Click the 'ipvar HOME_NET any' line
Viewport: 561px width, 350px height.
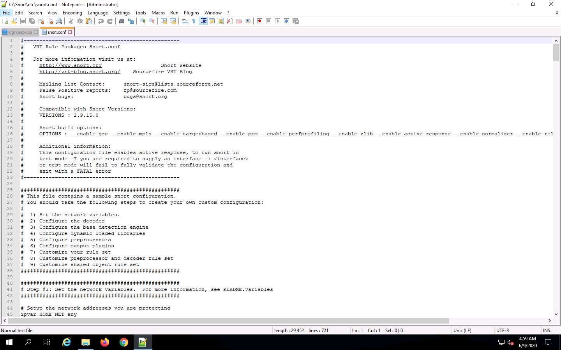click(x=49, y=314)
